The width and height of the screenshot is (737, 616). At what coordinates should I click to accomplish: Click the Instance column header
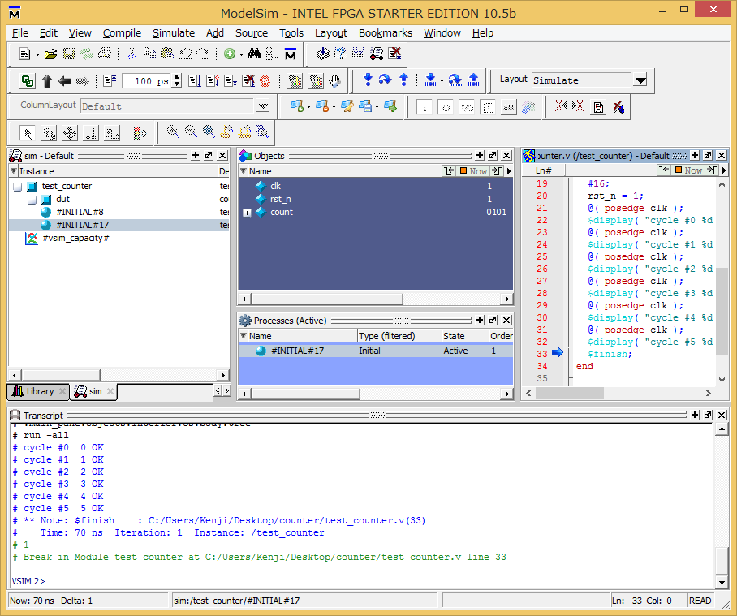114,171
